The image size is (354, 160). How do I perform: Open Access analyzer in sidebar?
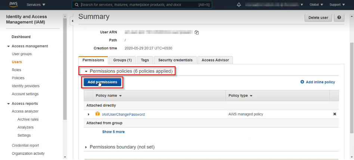click(x=25, y=111)
